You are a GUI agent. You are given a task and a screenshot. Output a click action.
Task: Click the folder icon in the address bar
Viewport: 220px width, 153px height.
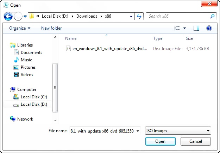pos(32,16)
